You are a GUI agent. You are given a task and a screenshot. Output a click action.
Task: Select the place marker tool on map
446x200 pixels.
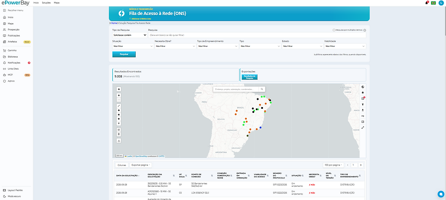(x=119, y=123)
